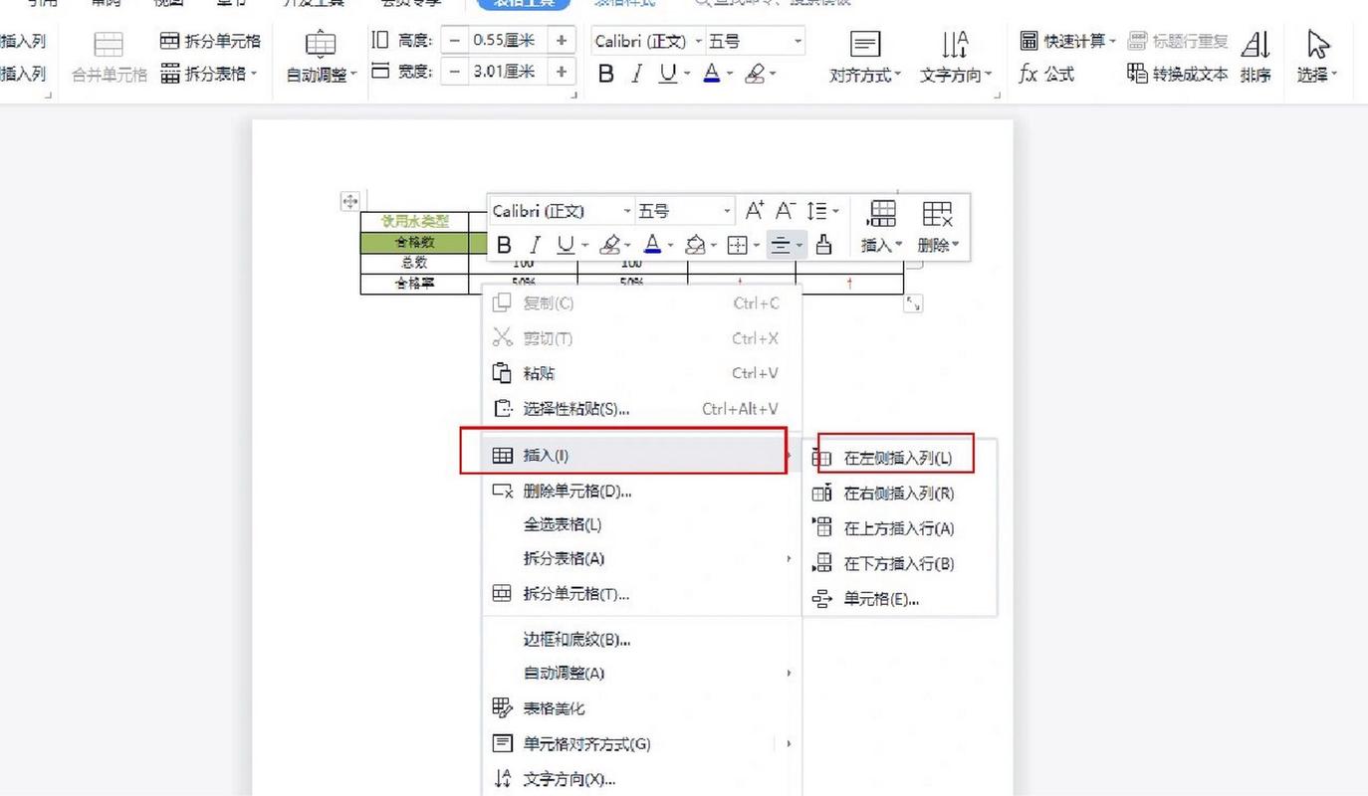Open the ribbon 五号 font size dropdown
Image resolution: width=1368 pixels, height=796 pixels.
pyautogui.click(x=798, y=42)
